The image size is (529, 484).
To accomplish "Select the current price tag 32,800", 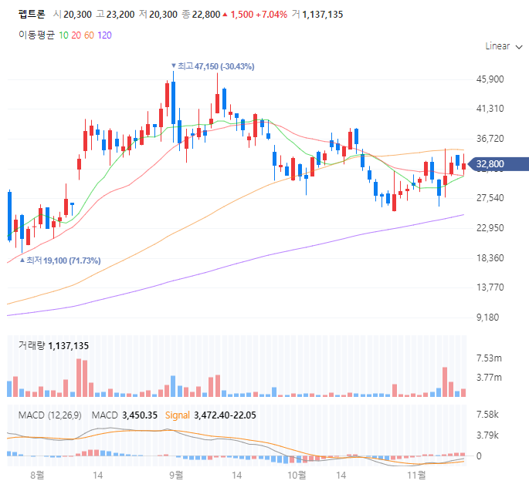I will point(499,164).
